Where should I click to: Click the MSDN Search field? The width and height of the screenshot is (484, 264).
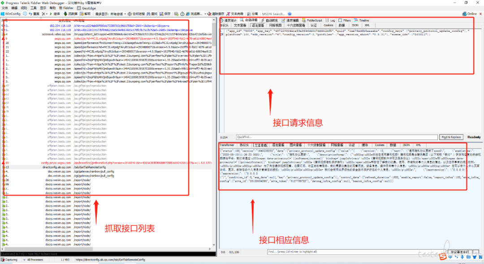coord(274,14)
